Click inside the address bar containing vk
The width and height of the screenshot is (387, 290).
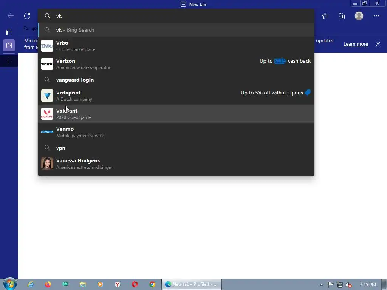(x=176, y=16)
